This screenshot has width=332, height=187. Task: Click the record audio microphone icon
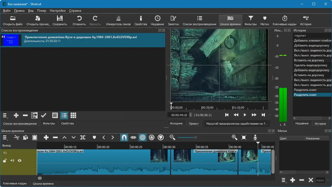pos(255,137)
